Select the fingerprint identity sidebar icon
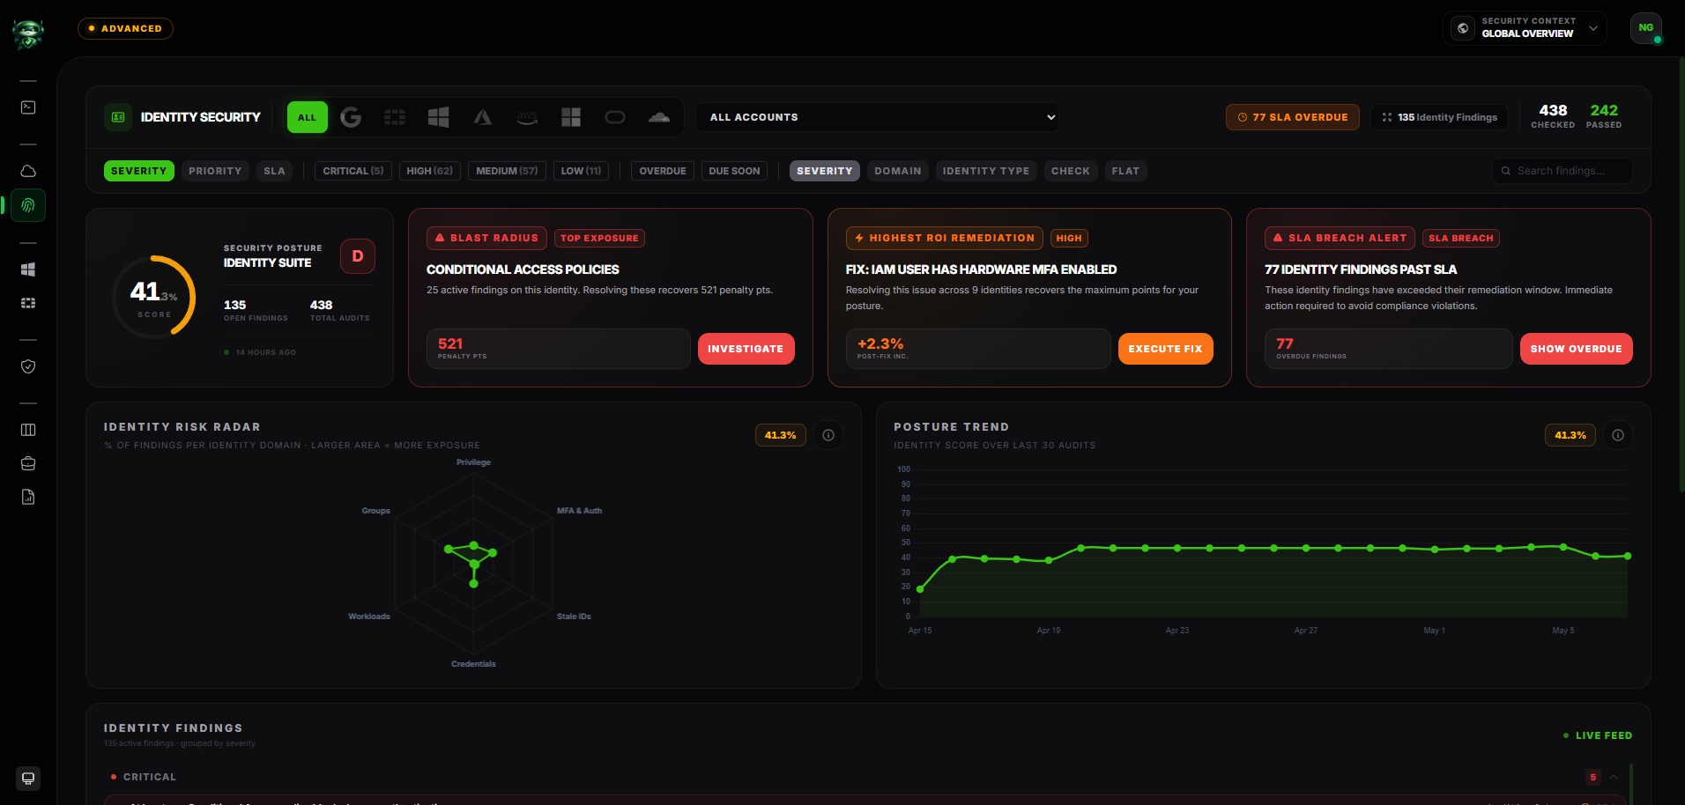This screenshot has width=1685, height=805. point(28,205)
